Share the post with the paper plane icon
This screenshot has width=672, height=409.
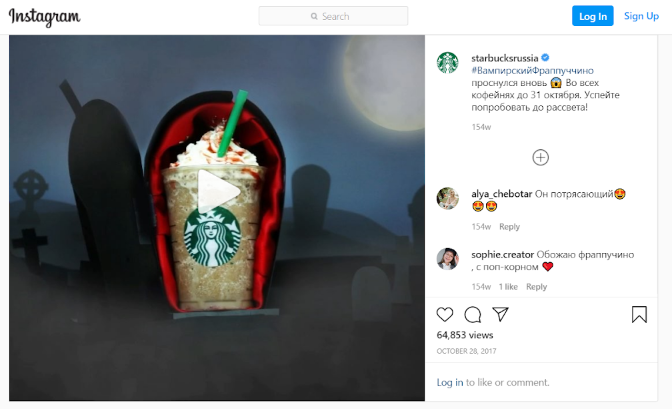coord(500,314)
